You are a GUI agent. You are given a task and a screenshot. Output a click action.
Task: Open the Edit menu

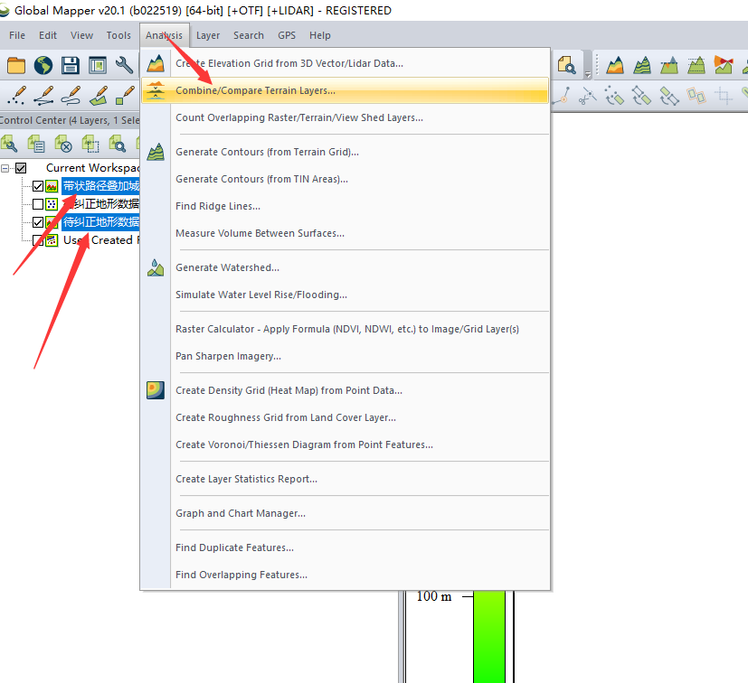click(x=48, y=35)
